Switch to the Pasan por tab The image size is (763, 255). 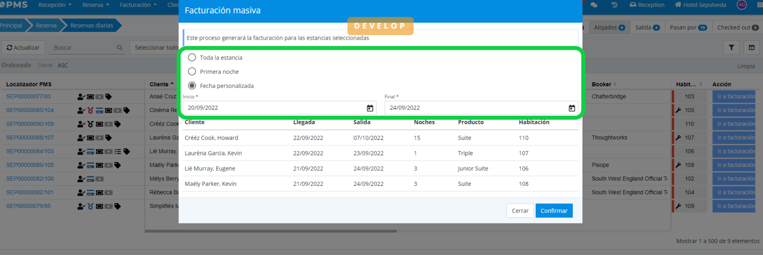(x=688, y=27)
